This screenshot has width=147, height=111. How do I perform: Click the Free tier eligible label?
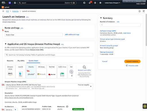pos(84,85)
